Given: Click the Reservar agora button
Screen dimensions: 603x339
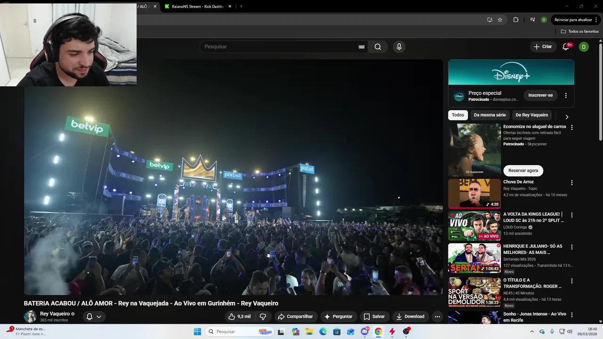Looking at the screenshot, I should tap(523, 170).
